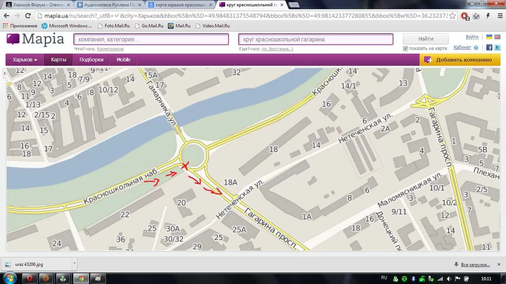Click the 10:11 system clock

486,279
